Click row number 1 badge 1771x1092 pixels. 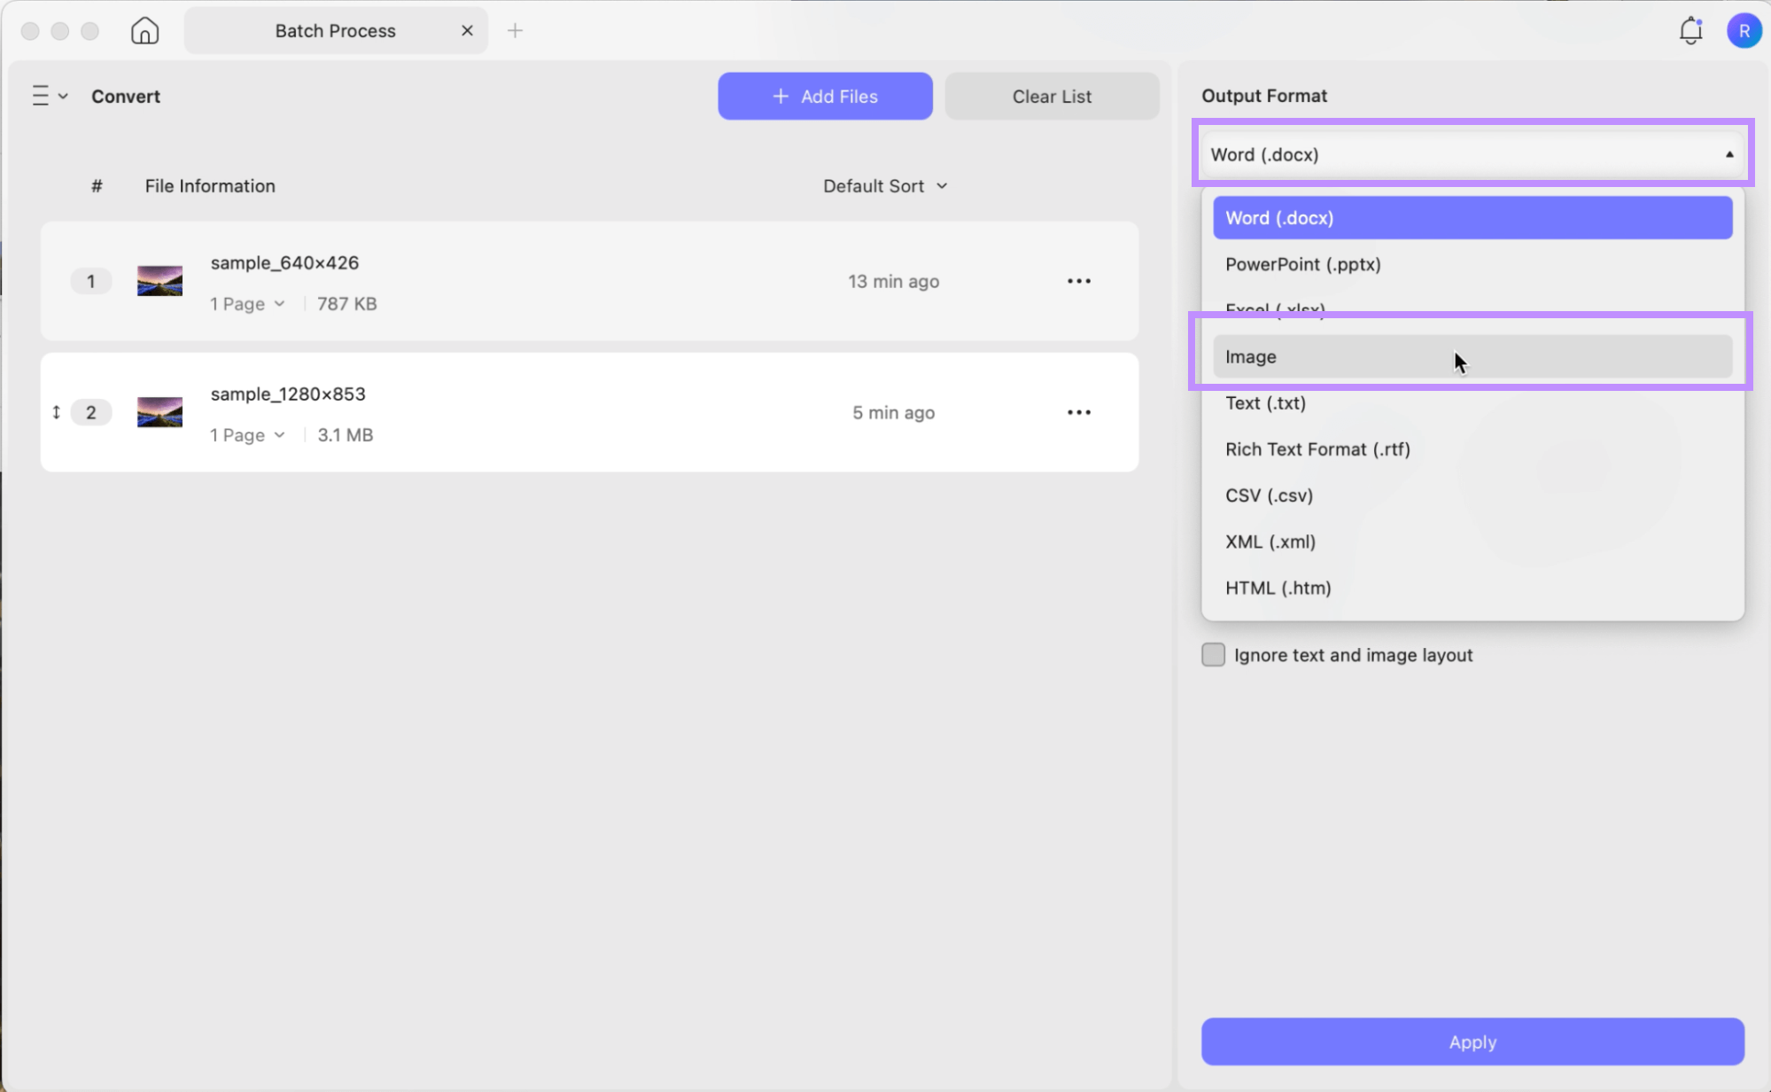(90, 281)
